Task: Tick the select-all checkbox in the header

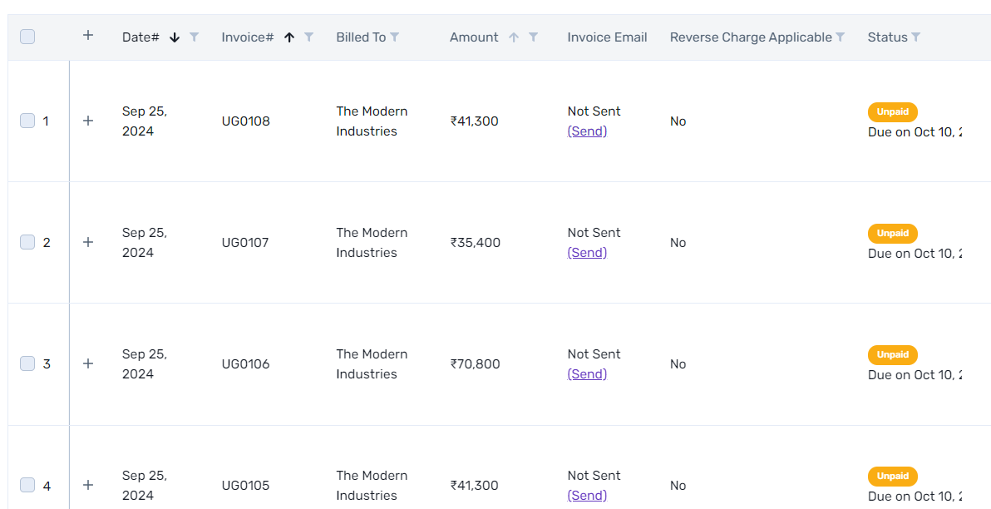Action: click(27, 37)
